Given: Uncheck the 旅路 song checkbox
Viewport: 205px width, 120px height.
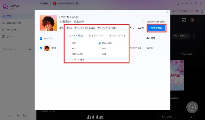Looking at the screenshot, I should coord(41,48).
